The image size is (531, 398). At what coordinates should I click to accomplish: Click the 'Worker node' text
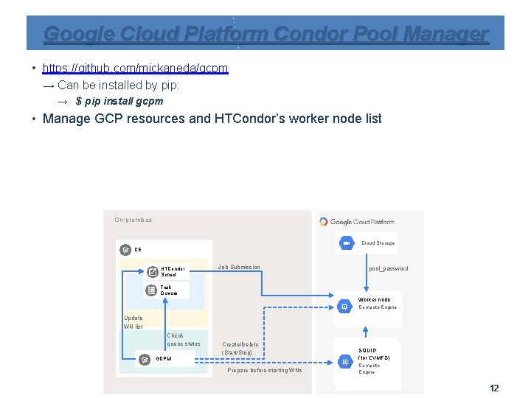coord(374,299)
